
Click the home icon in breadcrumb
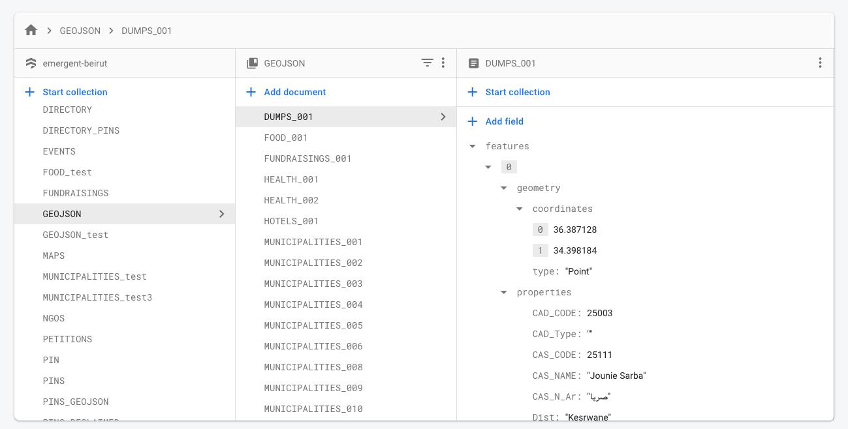pyautogui.click(x=31, y=31)
